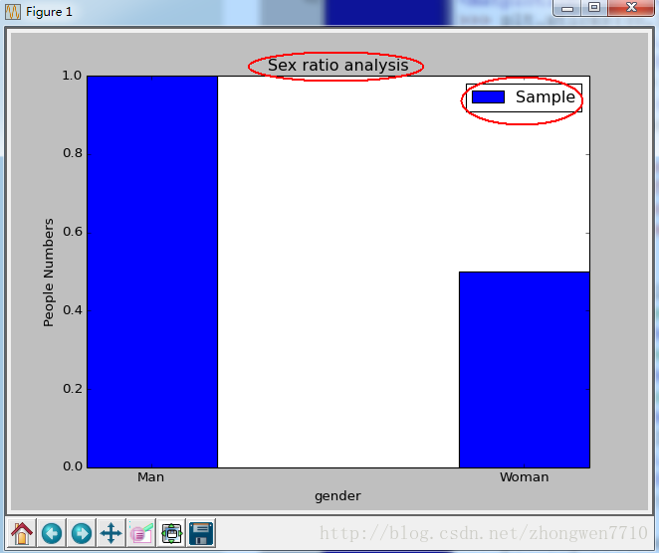Click the 0.2 y-axis tick label

pyautogui.click(x=72, y=389)
